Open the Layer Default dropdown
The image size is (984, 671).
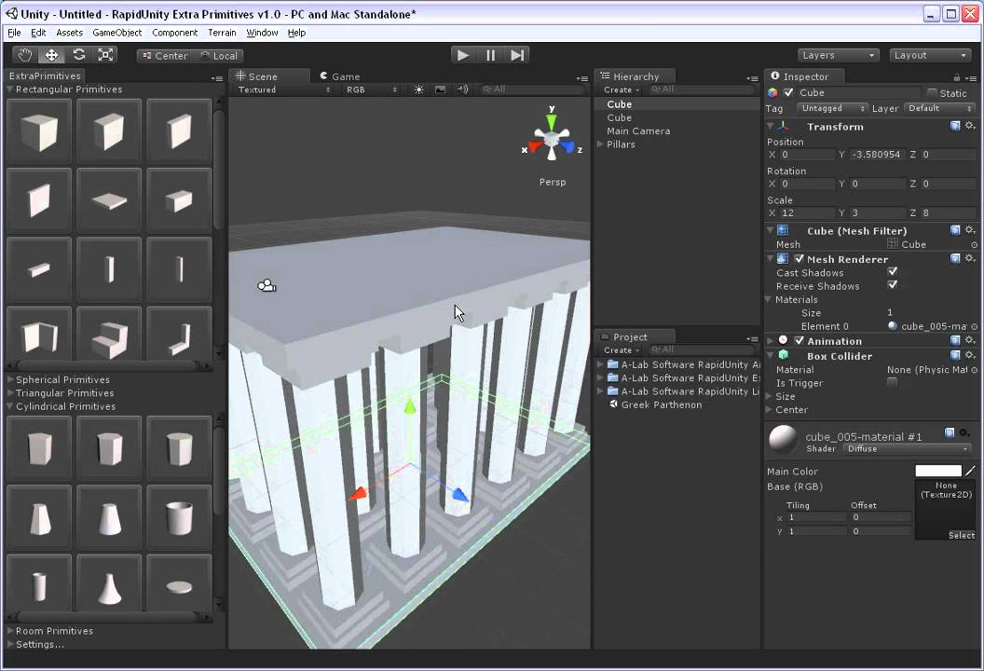(x=939, y=109)
